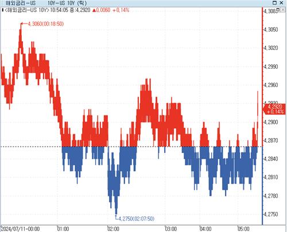Click the small panel restore icon beside price axis

click(x=278, y=10)
